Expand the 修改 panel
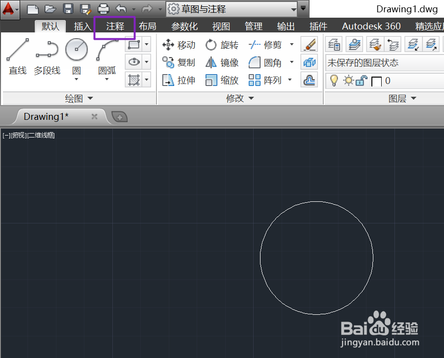Screen dimensions: 444x358 (x=240, y=98)
